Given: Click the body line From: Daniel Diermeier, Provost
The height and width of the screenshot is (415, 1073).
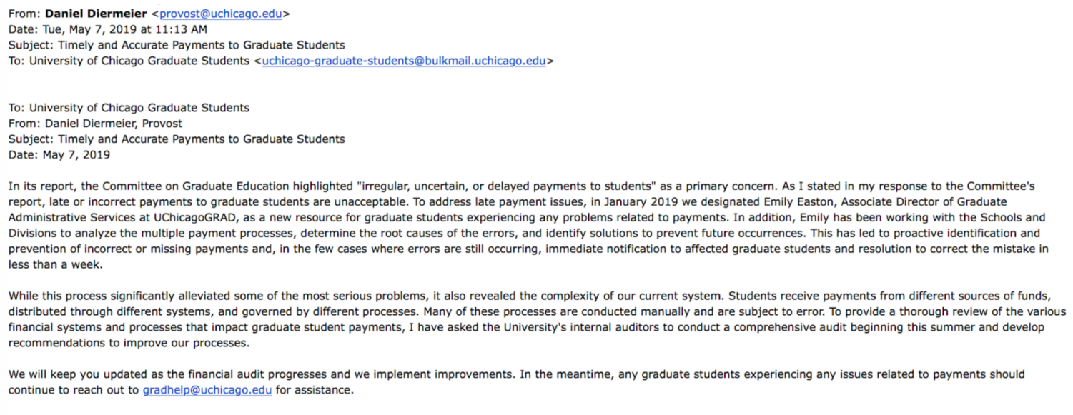Looking at the screenshot, I should click(x=95, y=124).
